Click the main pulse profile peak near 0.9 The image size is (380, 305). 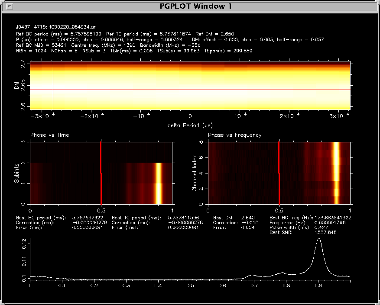pos(319,239)
